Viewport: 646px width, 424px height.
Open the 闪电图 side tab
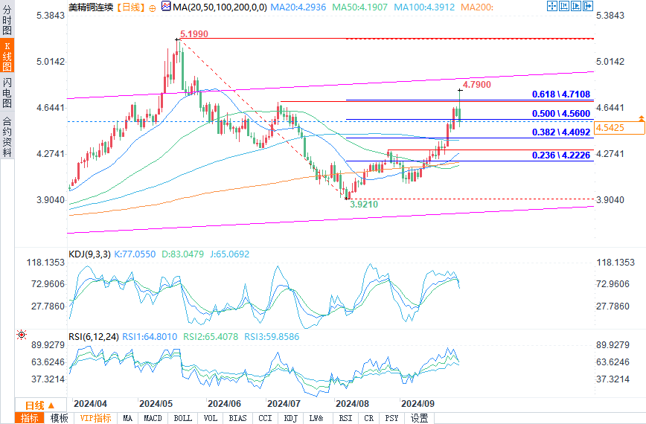click(7, 93)
